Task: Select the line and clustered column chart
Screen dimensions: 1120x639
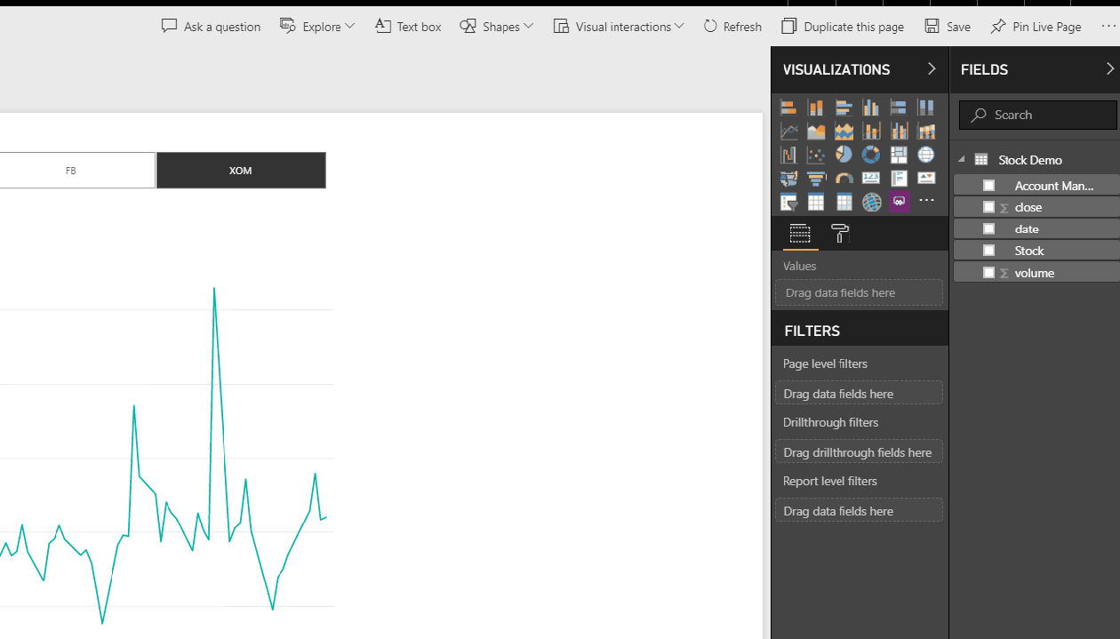Action: point(899,132)
